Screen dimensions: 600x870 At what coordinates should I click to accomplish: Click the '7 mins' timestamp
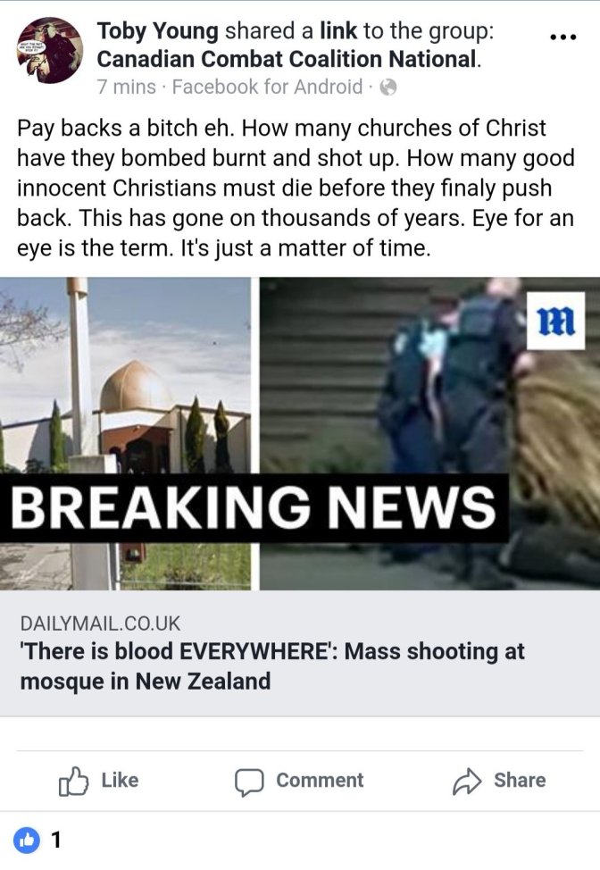(127, 88)
